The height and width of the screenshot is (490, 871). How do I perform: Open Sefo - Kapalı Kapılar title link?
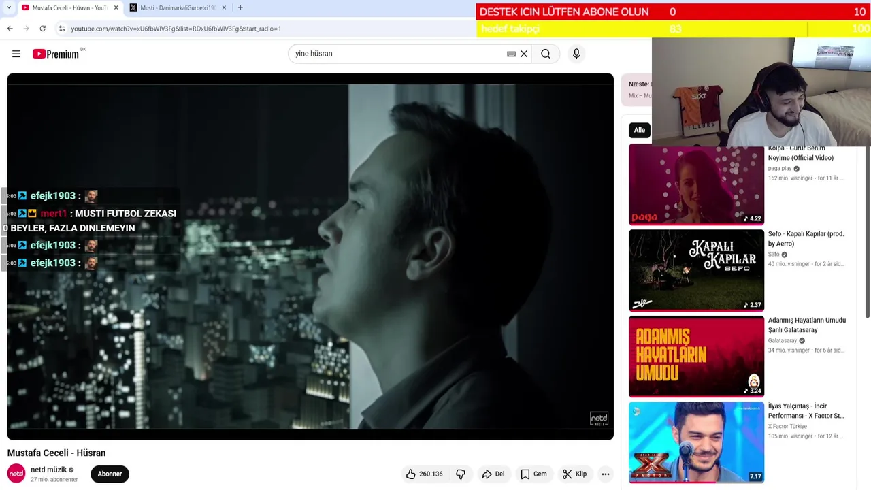pos(806,238)
